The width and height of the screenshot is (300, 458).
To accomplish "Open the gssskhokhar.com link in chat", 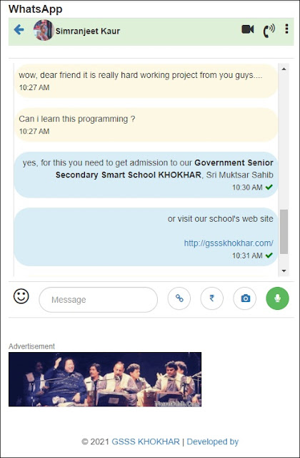I will 229,243.
